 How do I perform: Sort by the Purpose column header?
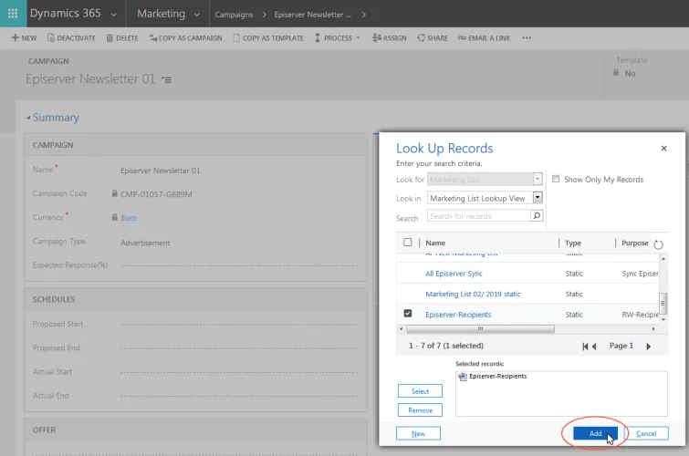tap(635, 243)
